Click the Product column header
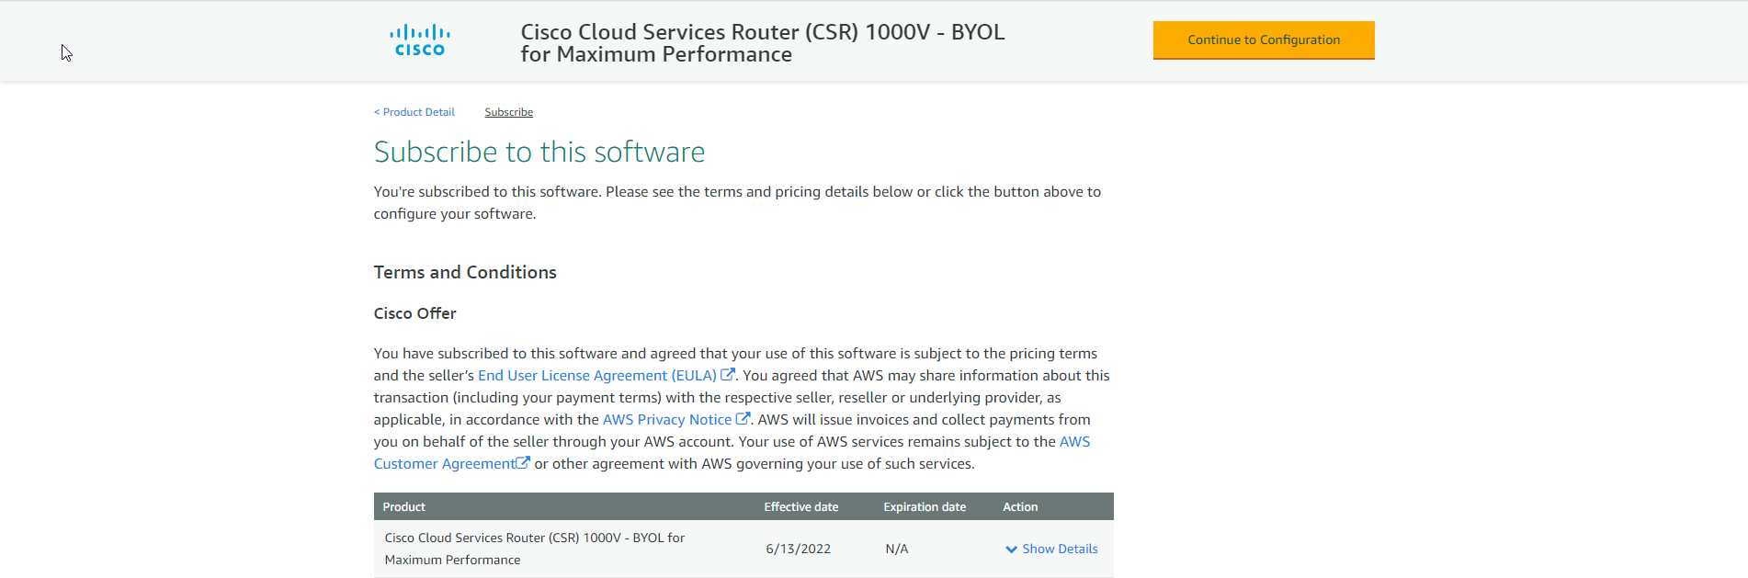The width and height of the screenshot is (1748, 578). click(404, 507)
